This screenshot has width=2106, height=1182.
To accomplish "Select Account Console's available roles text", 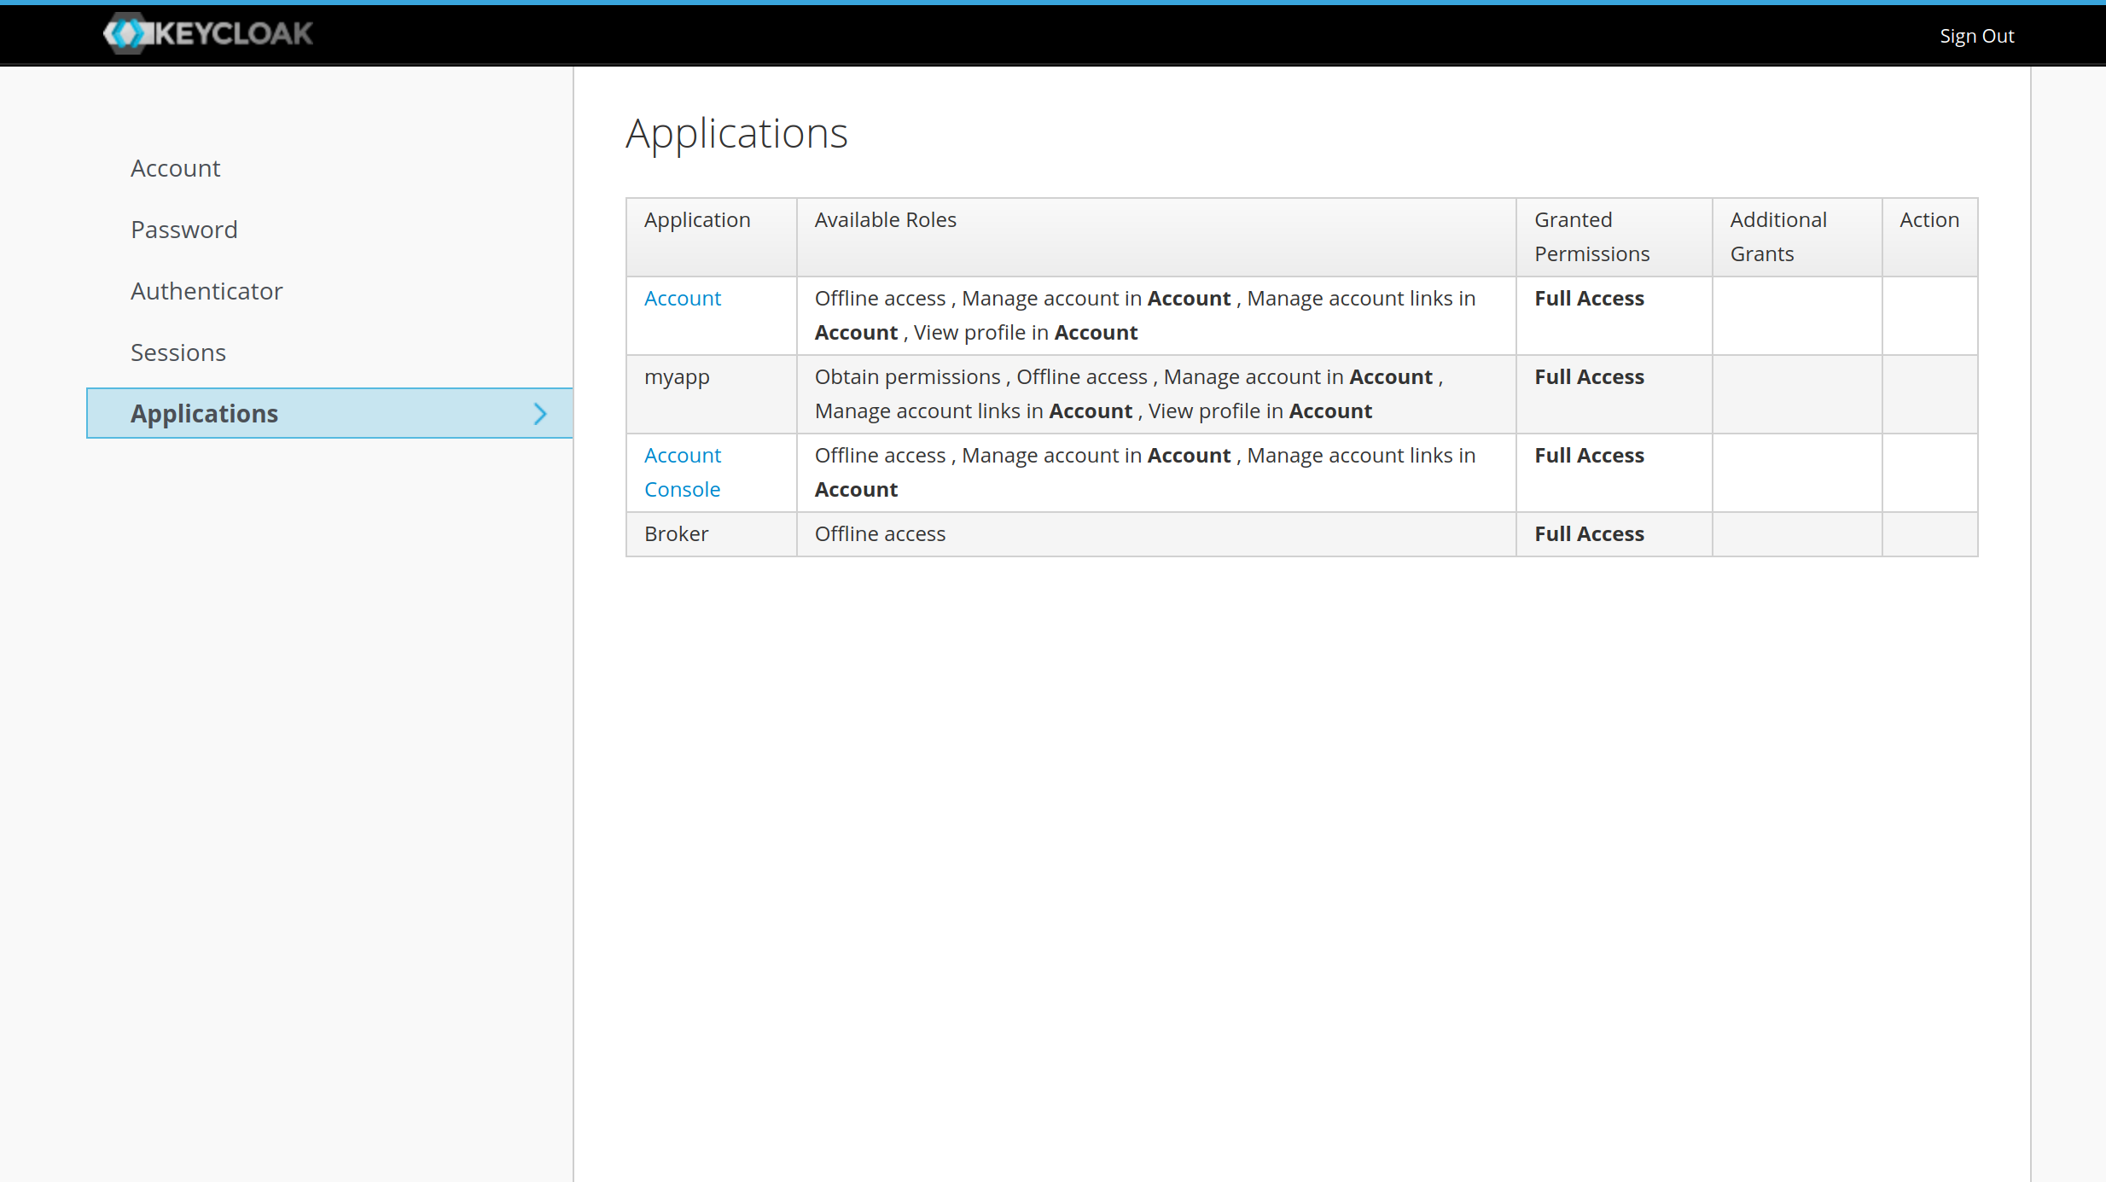I will 1145,472.
